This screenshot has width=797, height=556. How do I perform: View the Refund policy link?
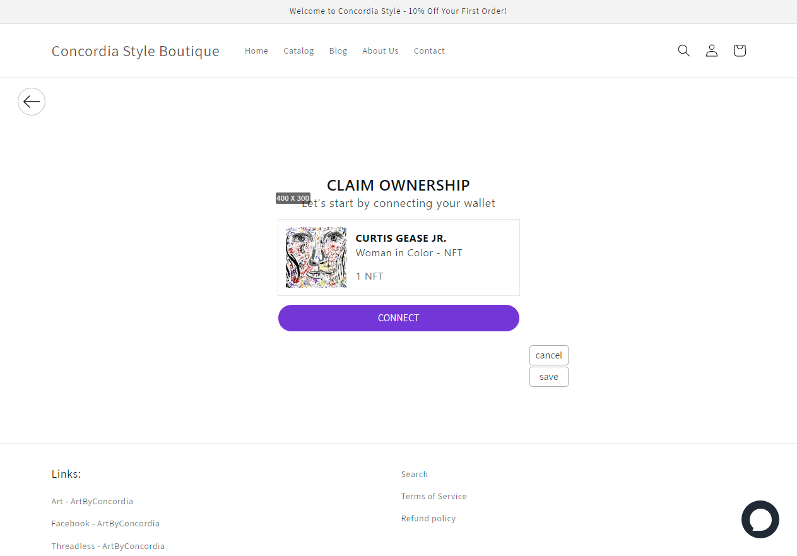428,519
